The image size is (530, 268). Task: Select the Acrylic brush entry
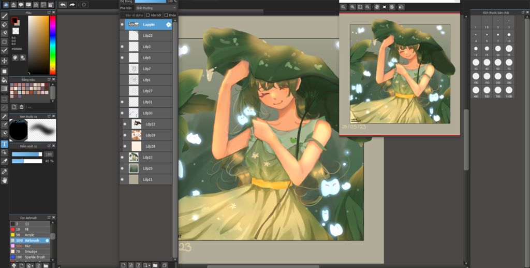point(30,235)
